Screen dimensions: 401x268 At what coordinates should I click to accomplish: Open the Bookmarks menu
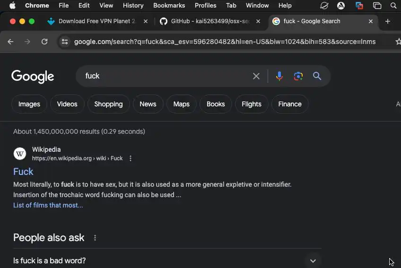tap(169, 5)
